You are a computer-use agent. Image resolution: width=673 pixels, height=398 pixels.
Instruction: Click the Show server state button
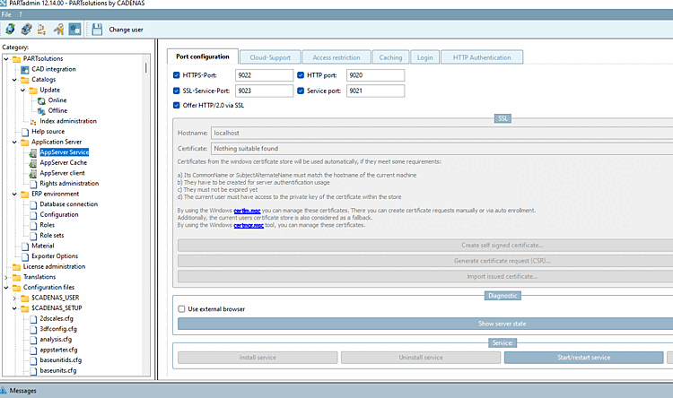coord(425,324)
